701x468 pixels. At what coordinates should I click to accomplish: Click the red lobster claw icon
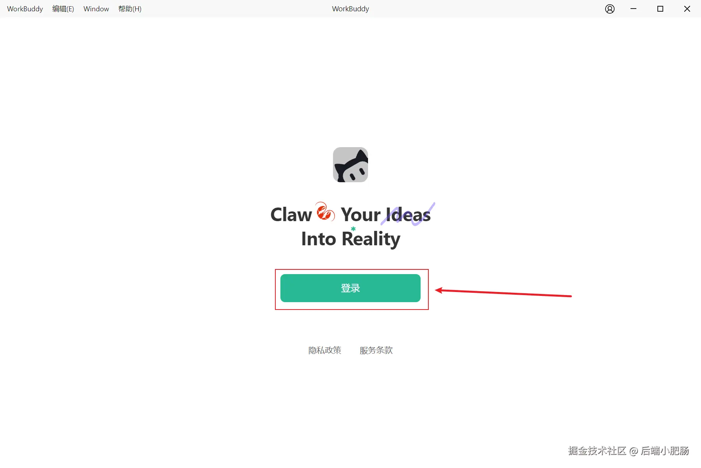pos(325,211)
